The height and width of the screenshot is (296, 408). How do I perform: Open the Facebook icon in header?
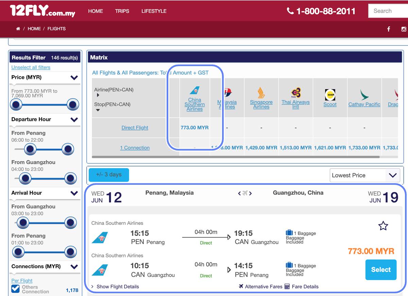coord(389,29)
